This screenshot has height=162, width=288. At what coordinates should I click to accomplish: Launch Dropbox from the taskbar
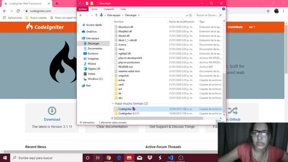click(x=150, y=158)
